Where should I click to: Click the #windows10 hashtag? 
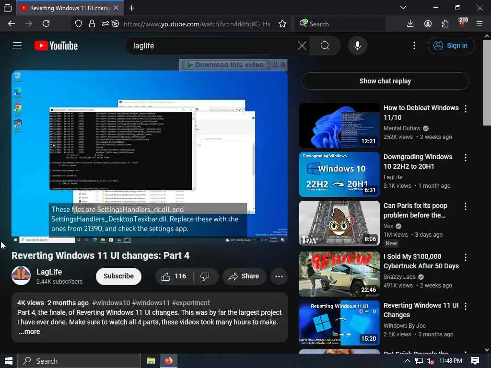[111, 303]
